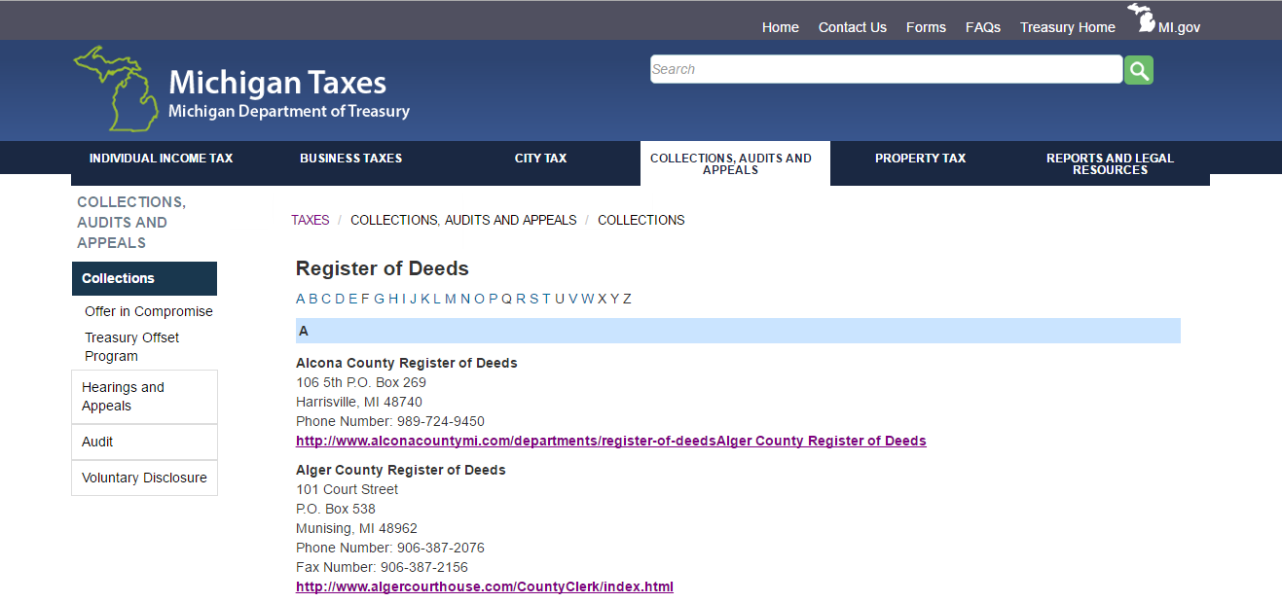Select Offer in Compromise in sidebar
Viewport: 1282px width, 603px height.
tap(148, 311)
